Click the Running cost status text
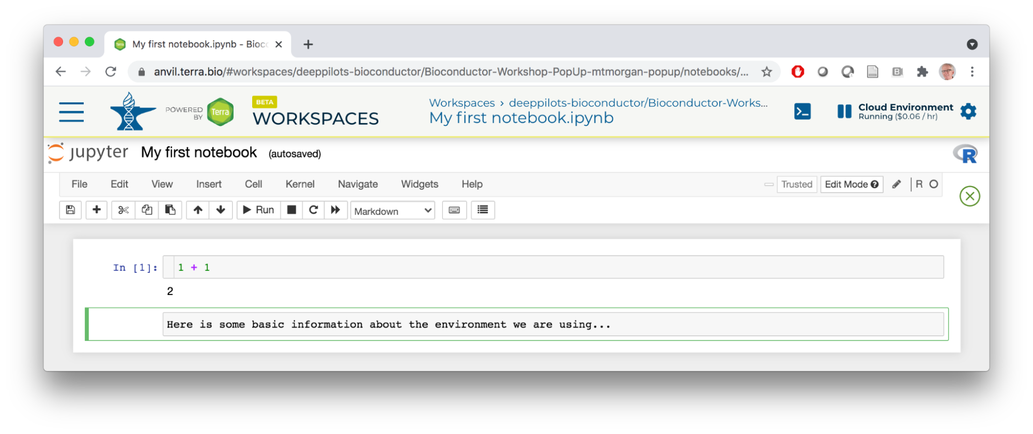Viewport: 1033px width, 434px height. (898, 117)
